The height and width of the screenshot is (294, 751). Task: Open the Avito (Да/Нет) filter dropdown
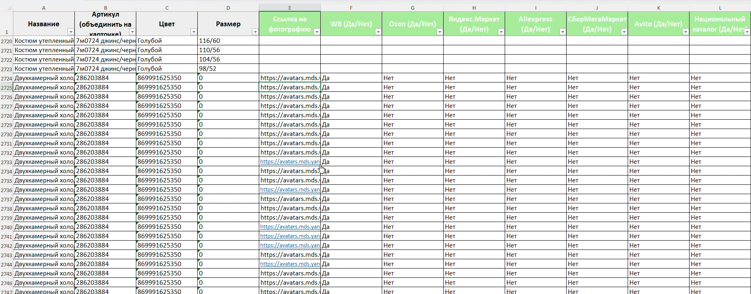[685, 32]
